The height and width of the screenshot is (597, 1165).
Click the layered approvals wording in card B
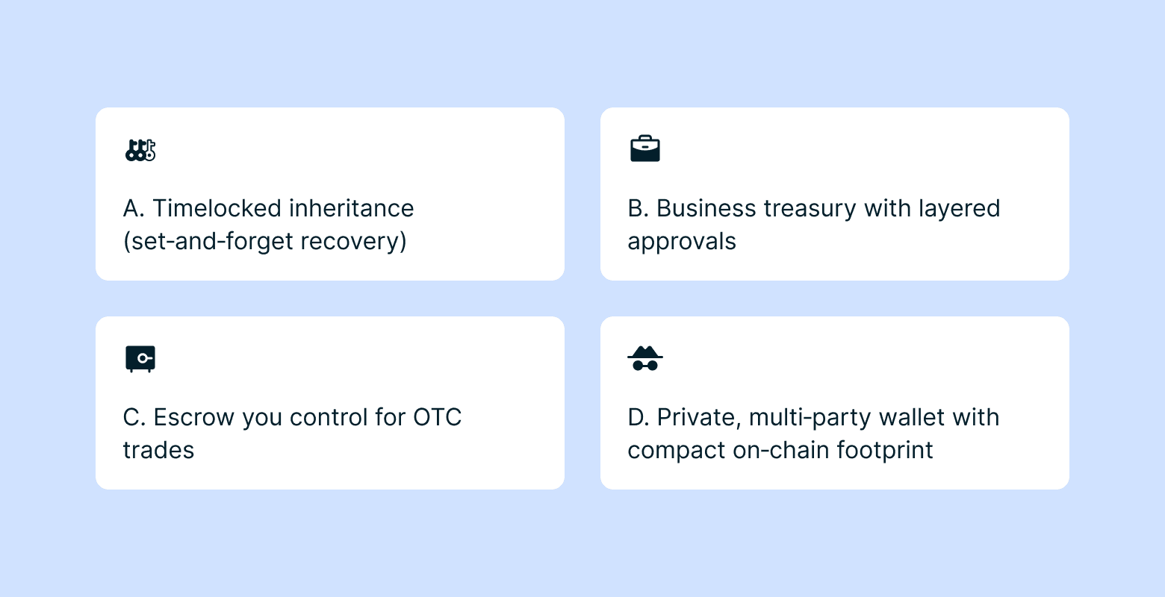pos(682,241)
